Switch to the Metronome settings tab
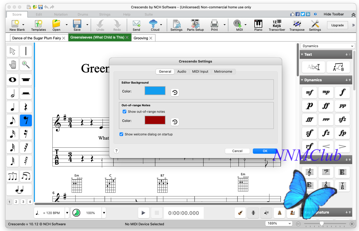 click(x=223, y=71)
